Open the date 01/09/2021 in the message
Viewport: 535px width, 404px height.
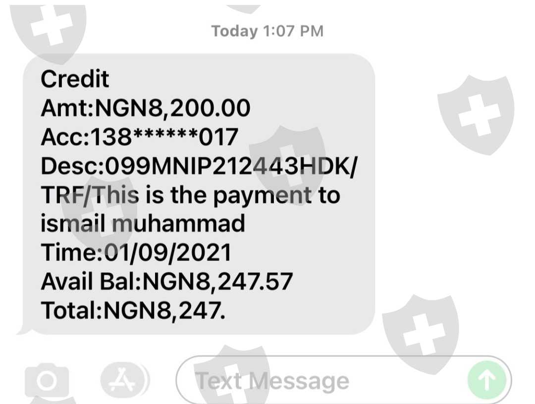click(x=167, y=253)
